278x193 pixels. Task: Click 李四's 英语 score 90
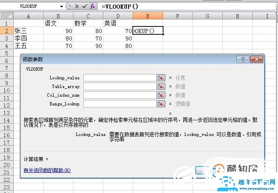pos(118,38)
